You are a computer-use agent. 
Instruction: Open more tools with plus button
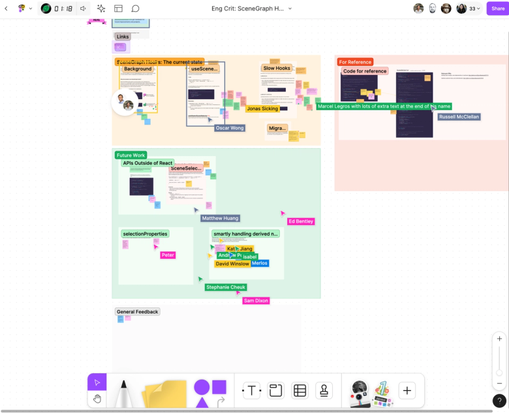click(x=407, y=390)
